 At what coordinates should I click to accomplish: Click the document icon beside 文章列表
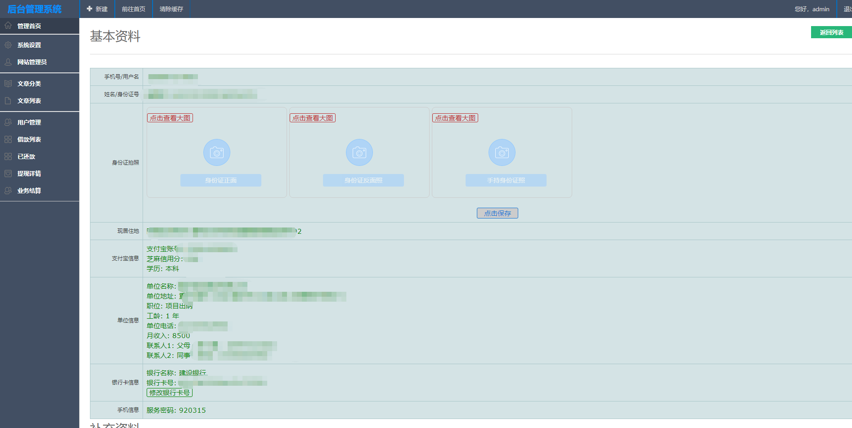click(x=8, y=101)
